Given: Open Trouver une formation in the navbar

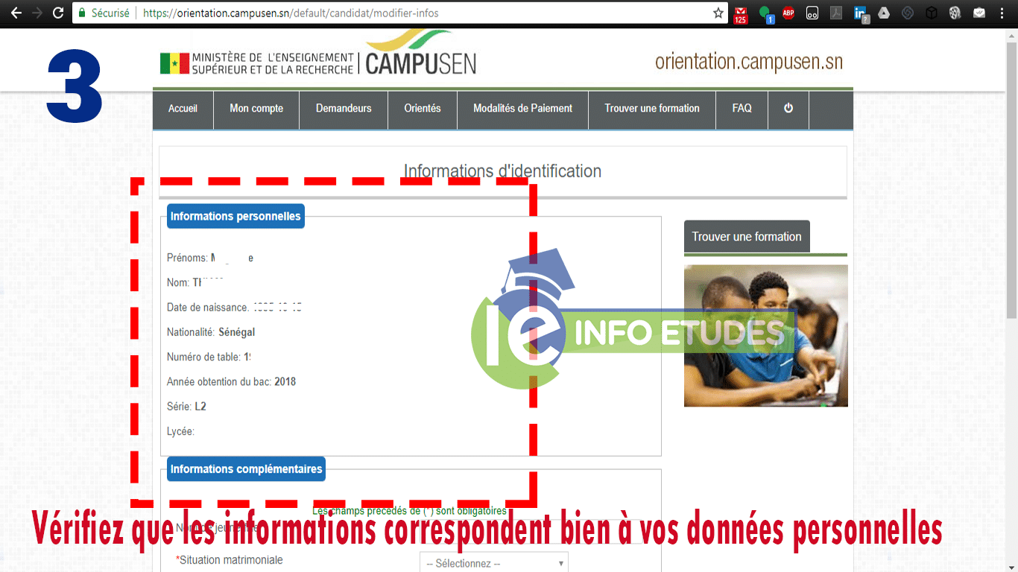Looking at the screenshot, I should click(652, 108).
